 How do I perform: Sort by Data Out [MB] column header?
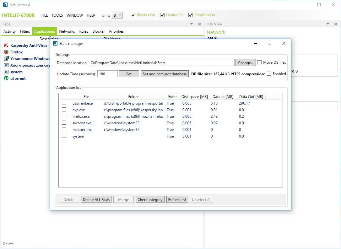pyautogui.click(x=251, y=97)
